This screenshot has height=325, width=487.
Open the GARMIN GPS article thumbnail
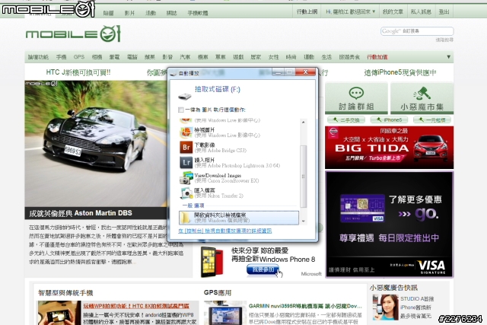225,313
